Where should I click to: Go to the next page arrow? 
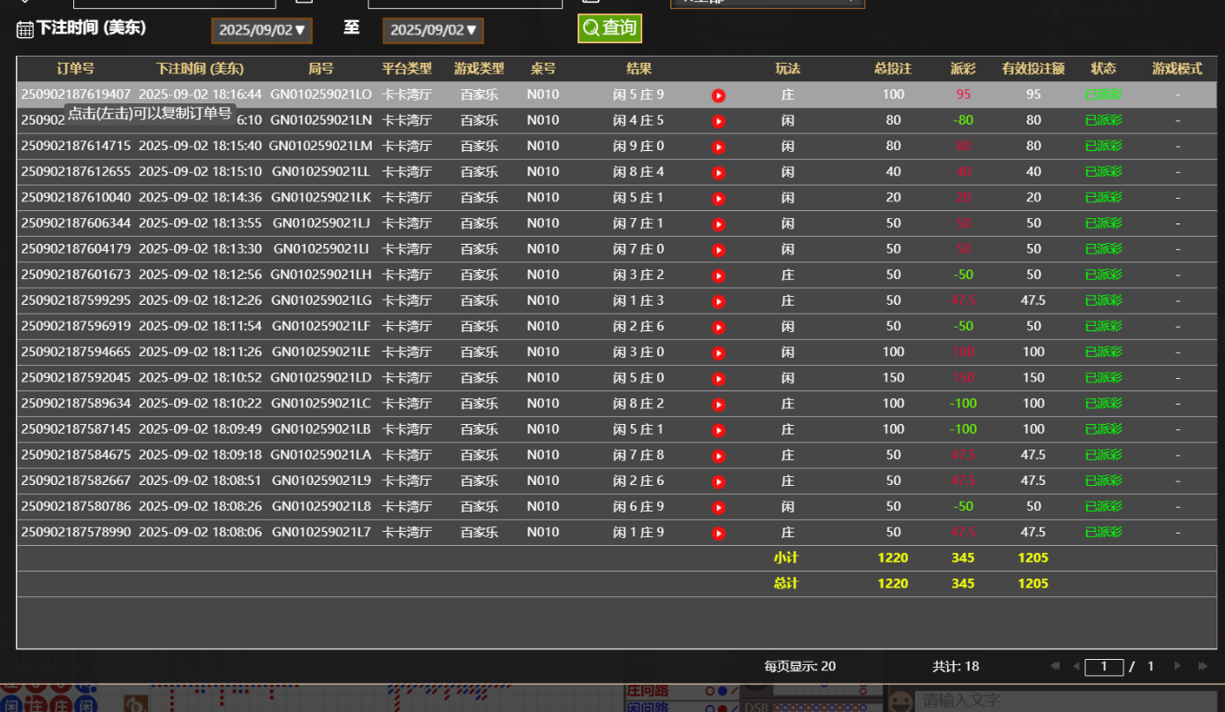click(x=1177, y=666)
